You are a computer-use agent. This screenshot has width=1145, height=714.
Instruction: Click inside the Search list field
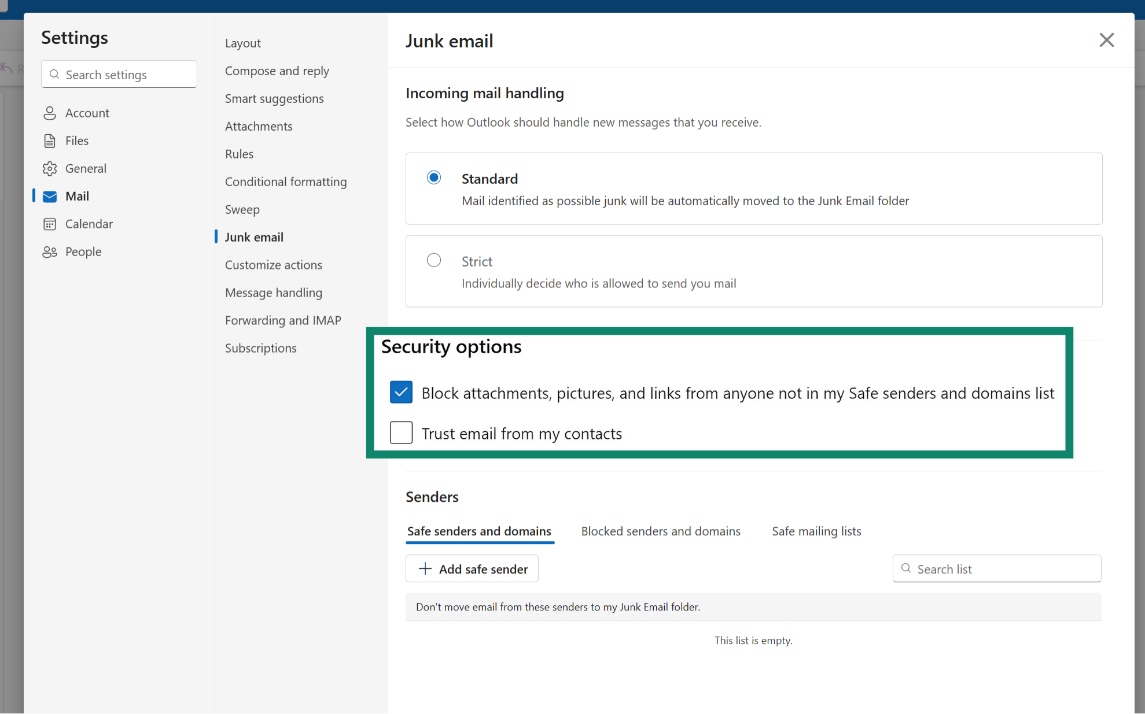click(x=995, y=568)
